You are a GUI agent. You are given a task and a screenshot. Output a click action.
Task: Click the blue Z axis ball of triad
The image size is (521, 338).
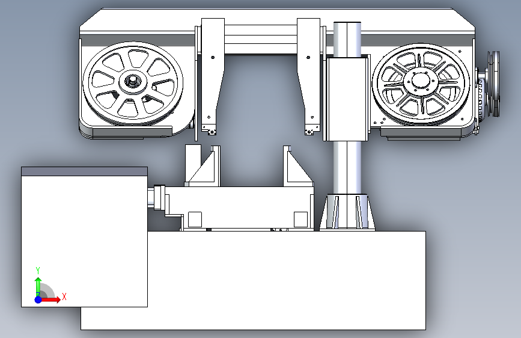[38, 300]
